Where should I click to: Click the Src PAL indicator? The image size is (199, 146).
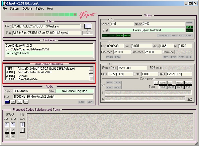click(109, 87)
